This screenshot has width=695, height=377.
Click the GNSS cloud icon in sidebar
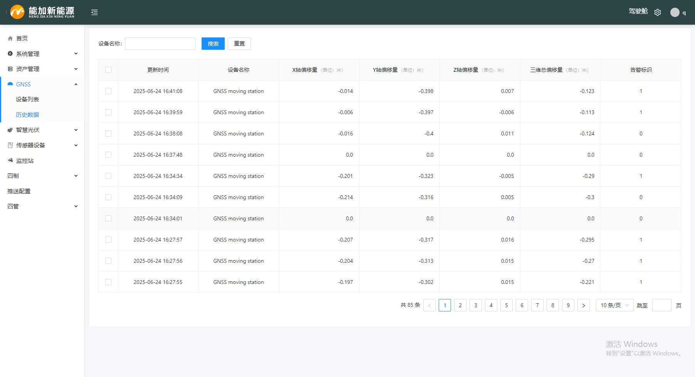pos(10,84)
